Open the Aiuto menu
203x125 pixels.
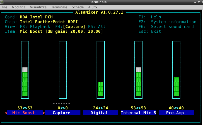(x=93, y=7)
